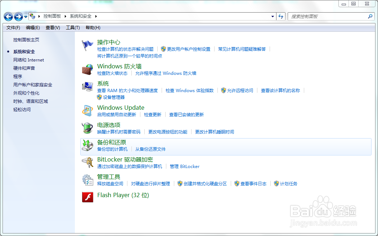Click 对硬盘进行碎片整理 link
The height and width of the screenshot is (236, 378).
click(x=150, y=184)
